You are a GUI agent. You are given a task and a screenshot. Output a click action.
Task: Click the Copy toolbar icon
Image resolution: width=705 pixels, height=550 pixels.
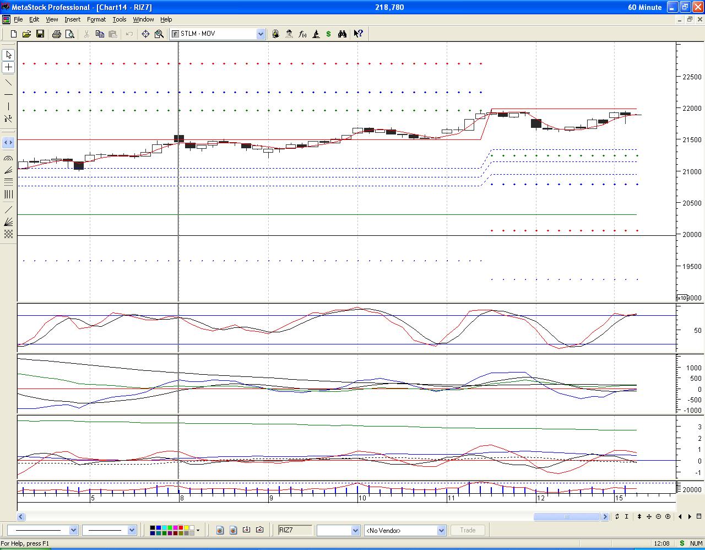(100, 34)
